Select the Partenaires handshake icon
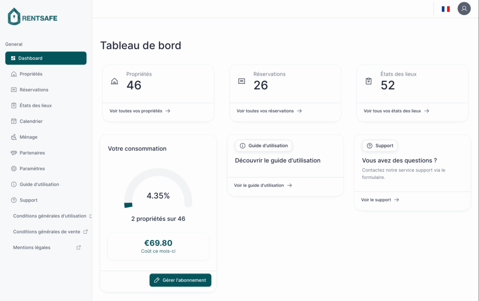Image resolution: width=479 pixels, height=301 pixels. pos(15,152)
